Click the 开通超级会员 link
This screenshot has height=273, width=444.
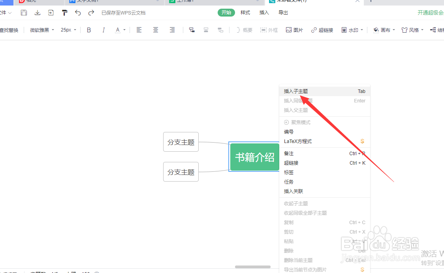[431, 12]
